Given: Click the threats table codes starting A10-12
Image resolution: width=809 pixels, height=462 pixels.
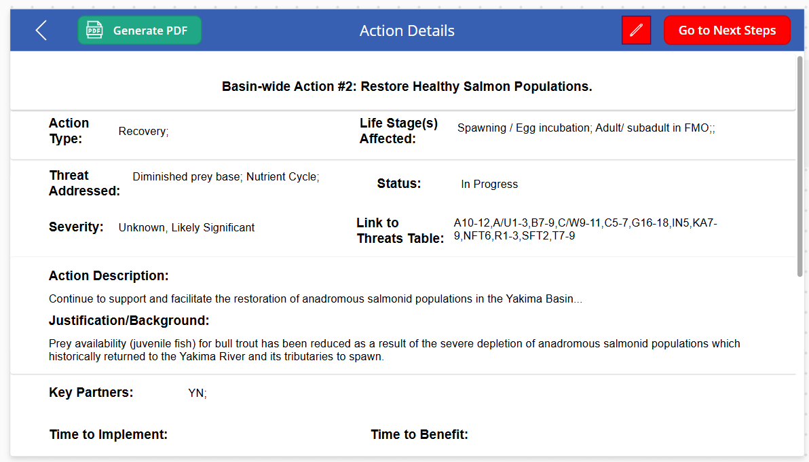Looking at the screenshot, I should 585,229.
